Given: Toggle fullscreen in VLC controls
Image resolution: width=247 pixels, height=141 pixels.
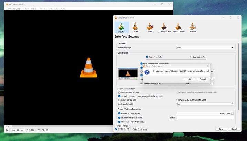Looking at the screenshot, I should click(28, 130).
